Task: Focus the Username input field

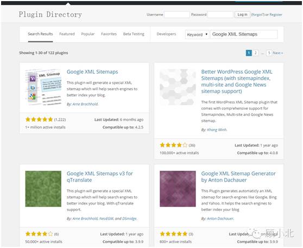Action: pyautogui.click(x=177, y=15)
